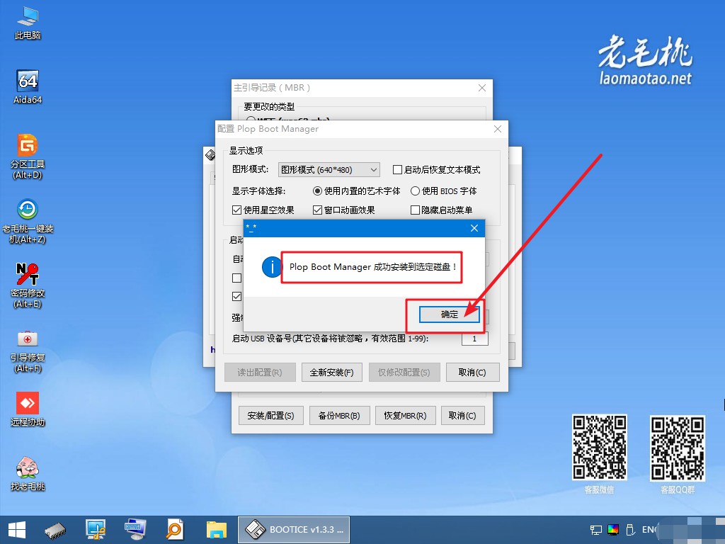The image size is (725, 544).
Task: Open the 此电脑 desktop icon
Action: coord(28,23)
